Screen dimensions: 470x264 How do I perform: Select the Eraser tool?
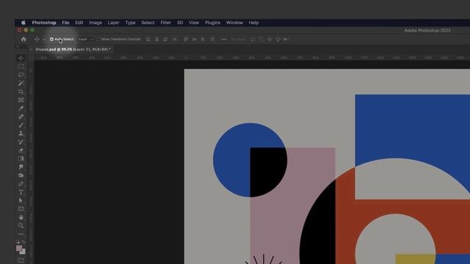[21, 150]
